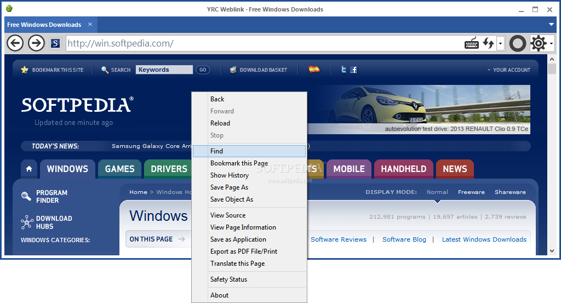Screen dimensions: 561x303
Task: Click the Download Basket icon
Action: pos(233,70)
